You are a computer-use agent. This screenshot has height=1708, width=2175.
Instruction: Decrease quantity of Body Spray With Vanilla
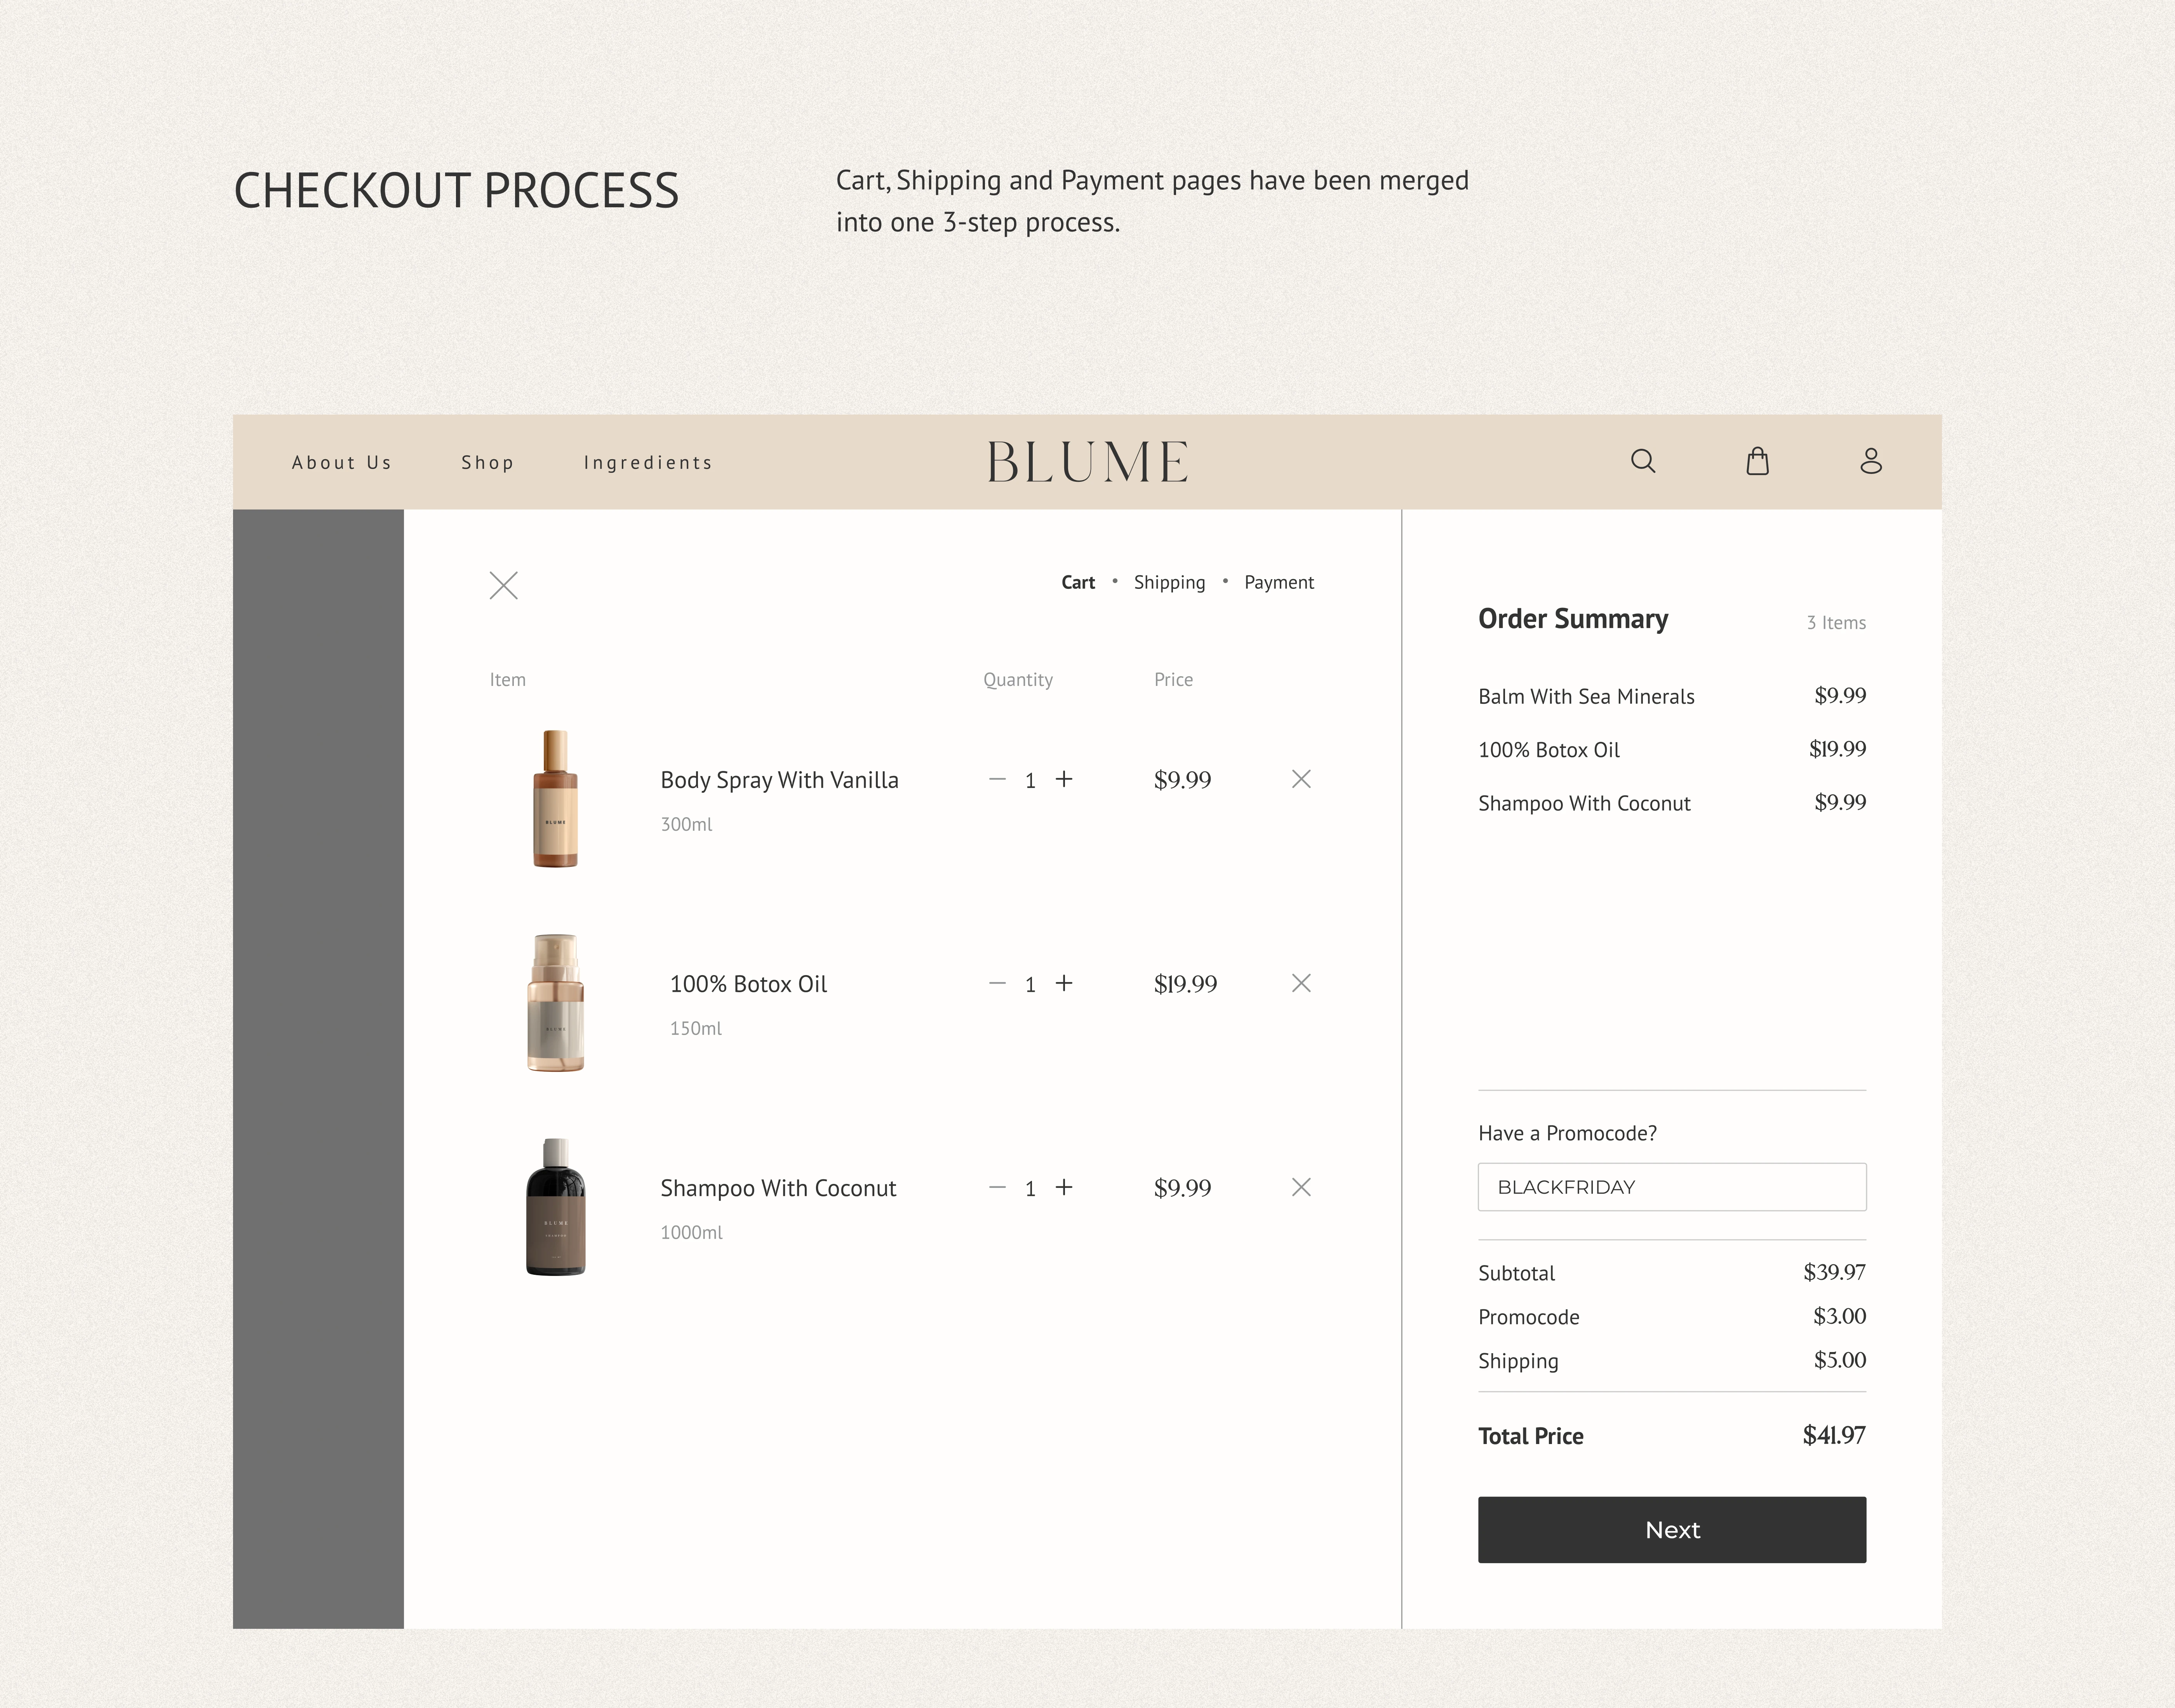tap(997, 779)
